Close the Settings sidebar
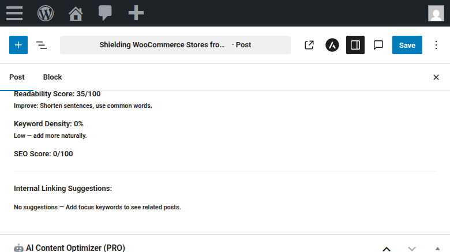 (x=436, y=77)
